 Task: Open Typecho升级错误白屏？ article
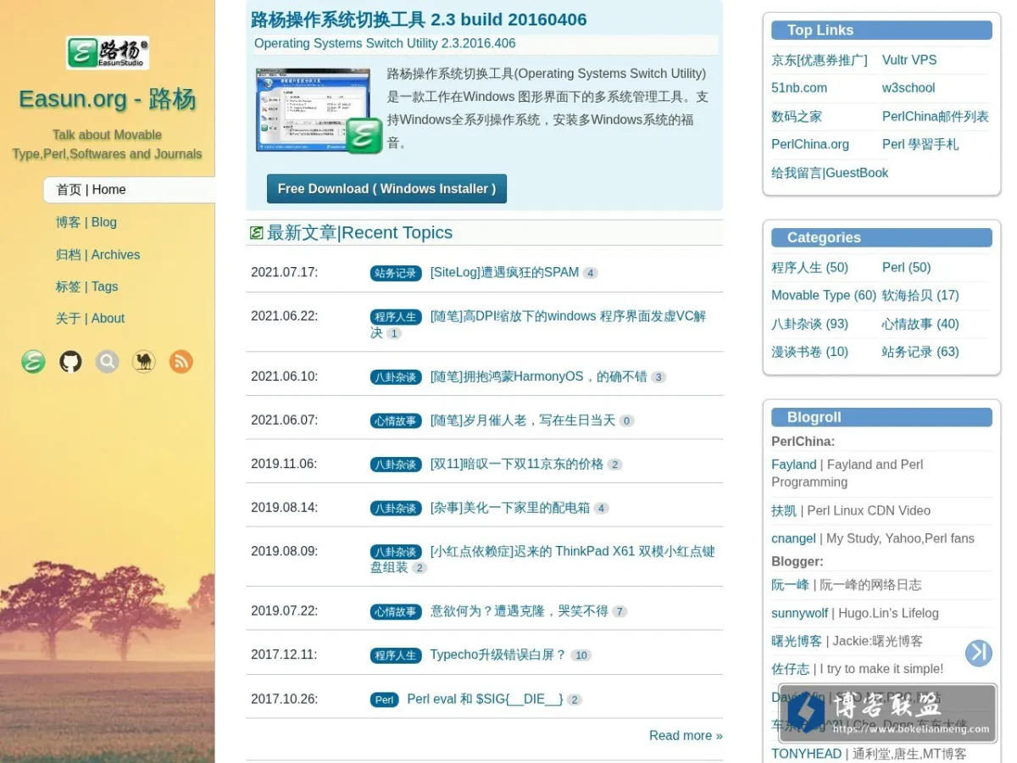497,654
